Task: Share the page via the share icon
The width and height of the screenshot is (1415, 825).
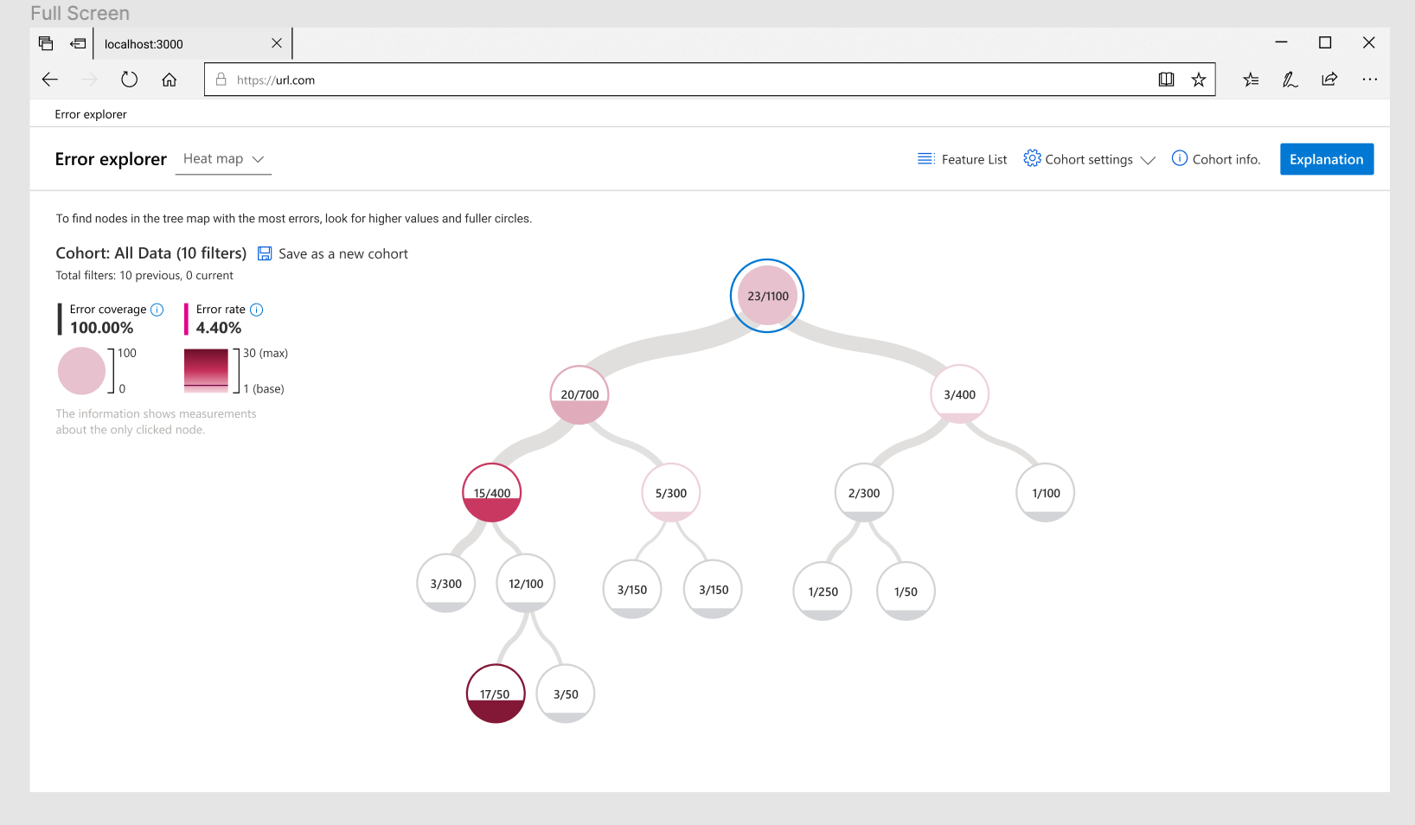Action: click(x=1329, y=79)
